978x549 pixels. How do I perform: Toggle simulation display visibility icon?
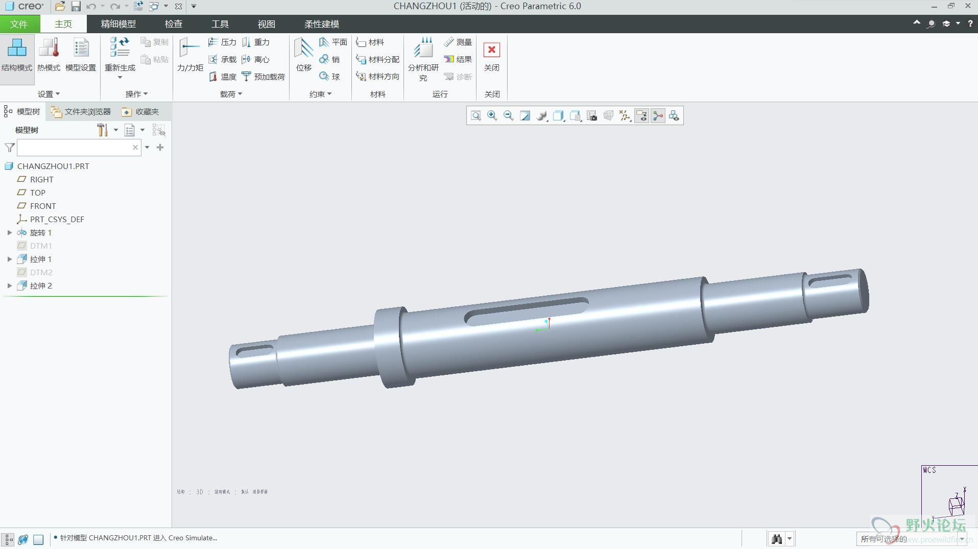click(x=674, y=116)
